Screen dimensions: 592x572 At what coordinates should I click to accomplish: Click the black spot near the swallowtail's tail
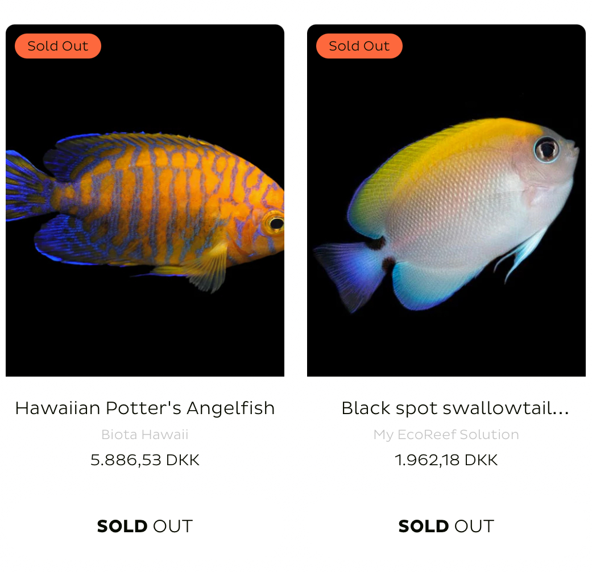[376, 243]
